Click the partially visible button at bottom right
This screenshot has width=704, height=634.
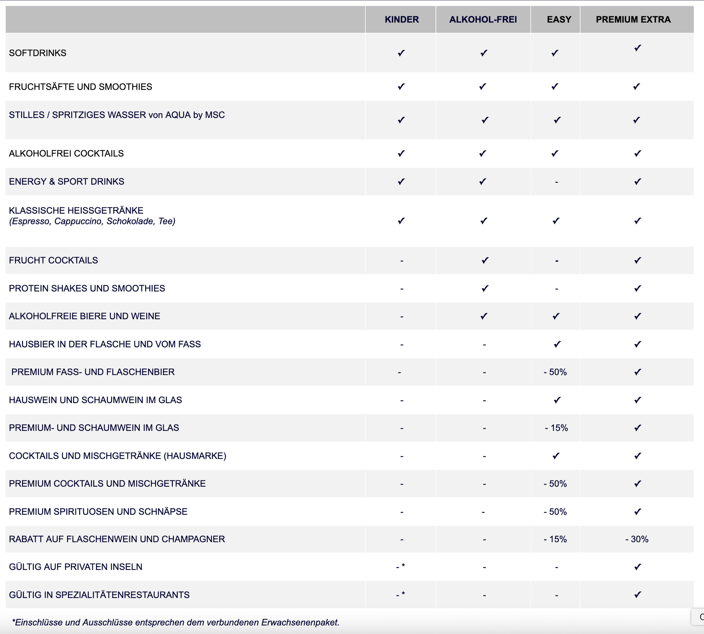click(x=698, y=617)
